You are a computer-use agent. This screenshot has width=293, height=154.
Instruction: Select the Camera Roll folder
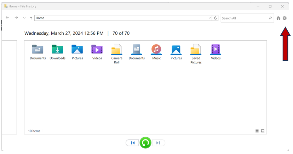117,54
